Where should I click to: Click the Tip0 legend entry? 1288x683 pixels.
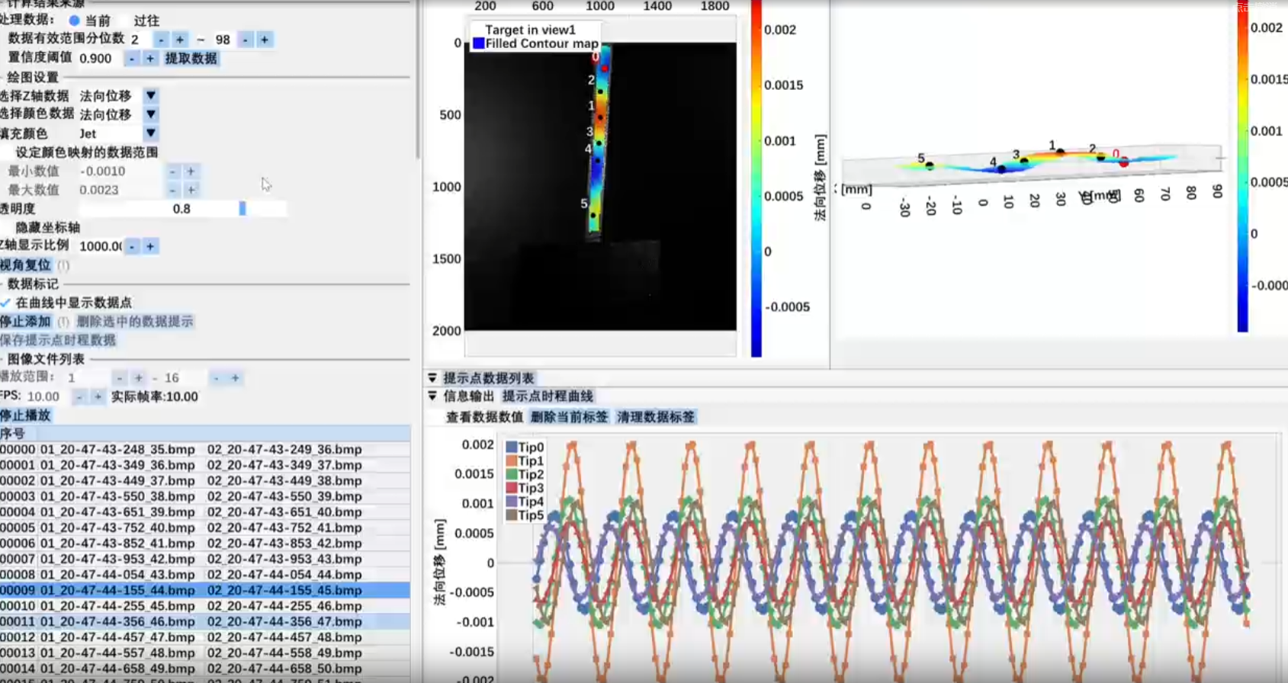click(525, 447)
